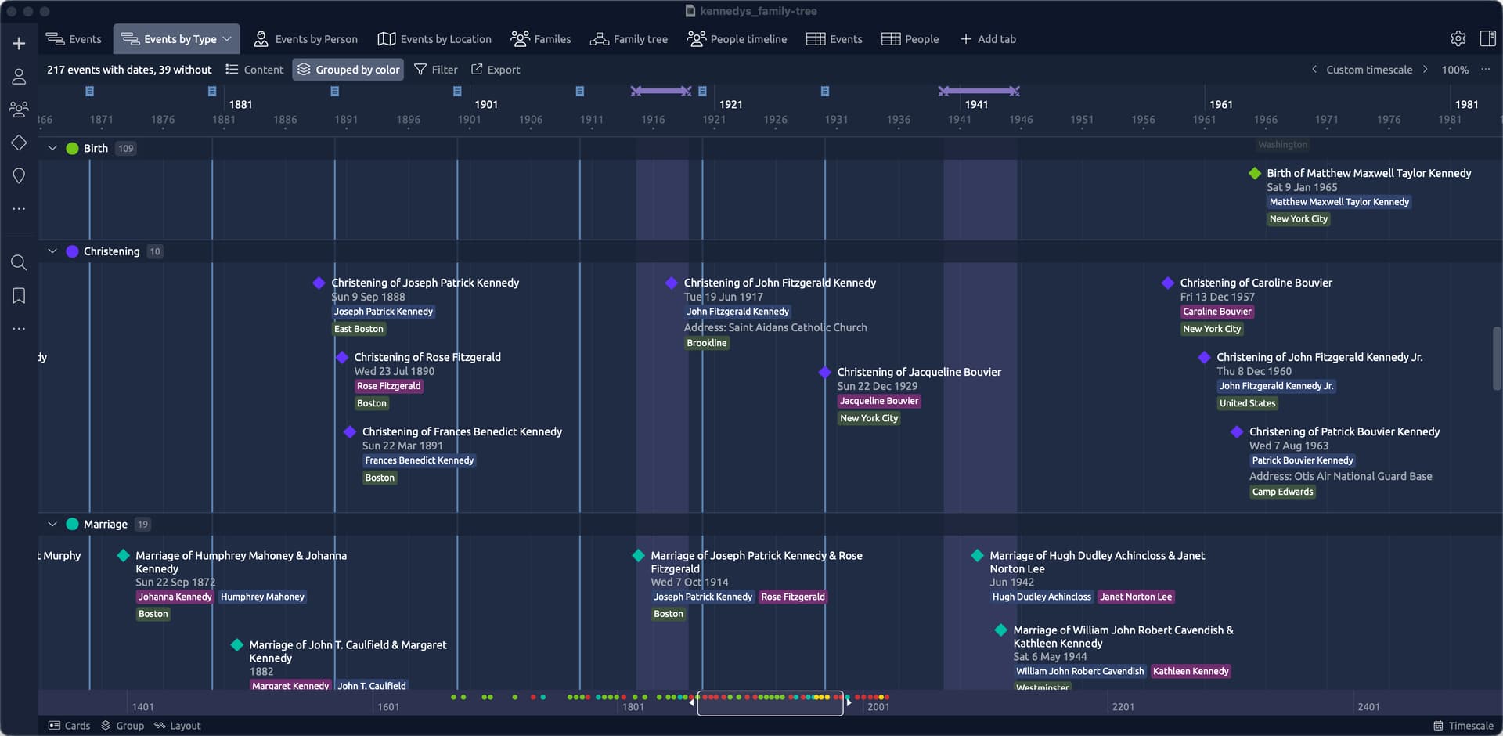The image size is (1503, 736).
Task: Open the search magnifier icon
Action: point(19,263)
